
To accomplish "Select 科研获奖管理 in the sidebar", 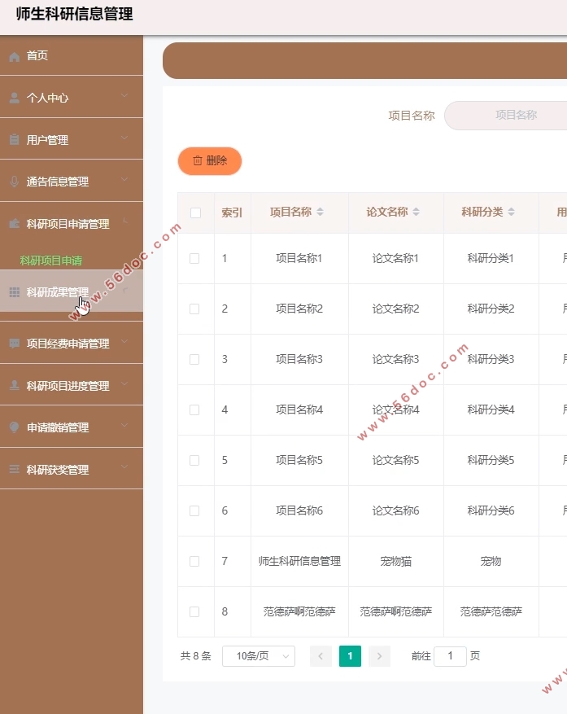I will click(72, 469).
